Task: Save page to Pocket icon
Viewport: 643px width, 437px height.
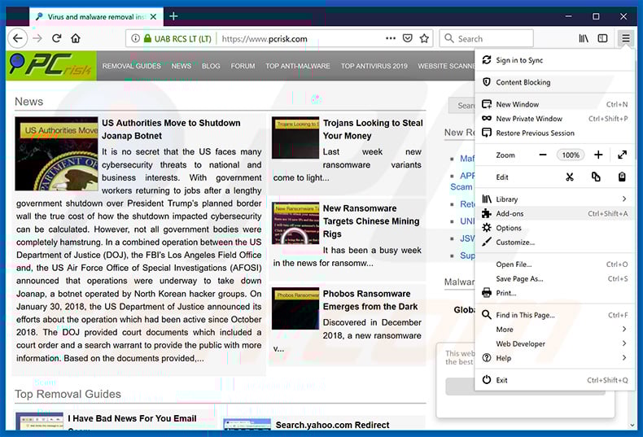Action: pyautogui.click(x=407, y=38)
